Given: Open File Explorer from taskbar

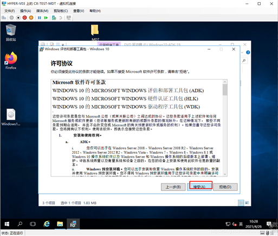Looking at the screenshot, I should tap(60, 224).
